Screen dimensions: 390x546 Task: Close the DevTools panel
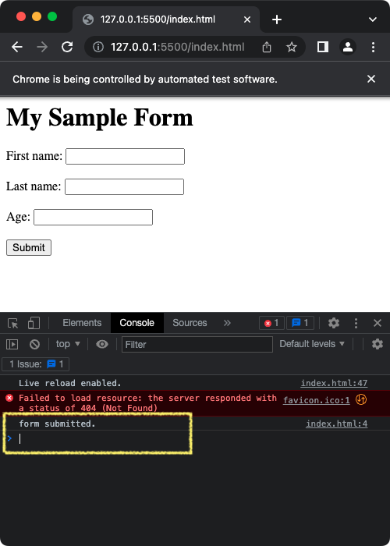[x=378, y=323]
